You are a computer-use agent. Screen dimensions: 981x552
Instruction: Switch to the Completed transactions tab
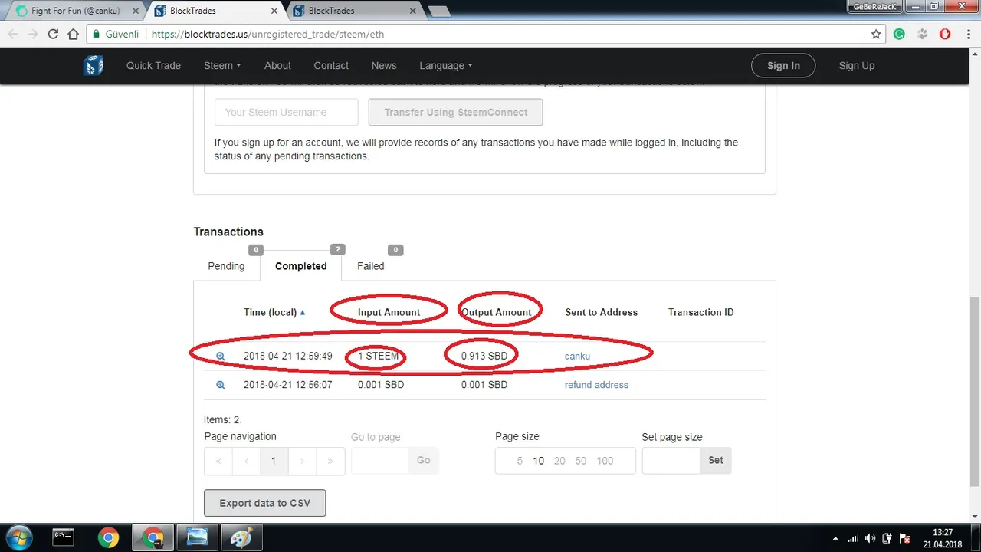[300, 266]
